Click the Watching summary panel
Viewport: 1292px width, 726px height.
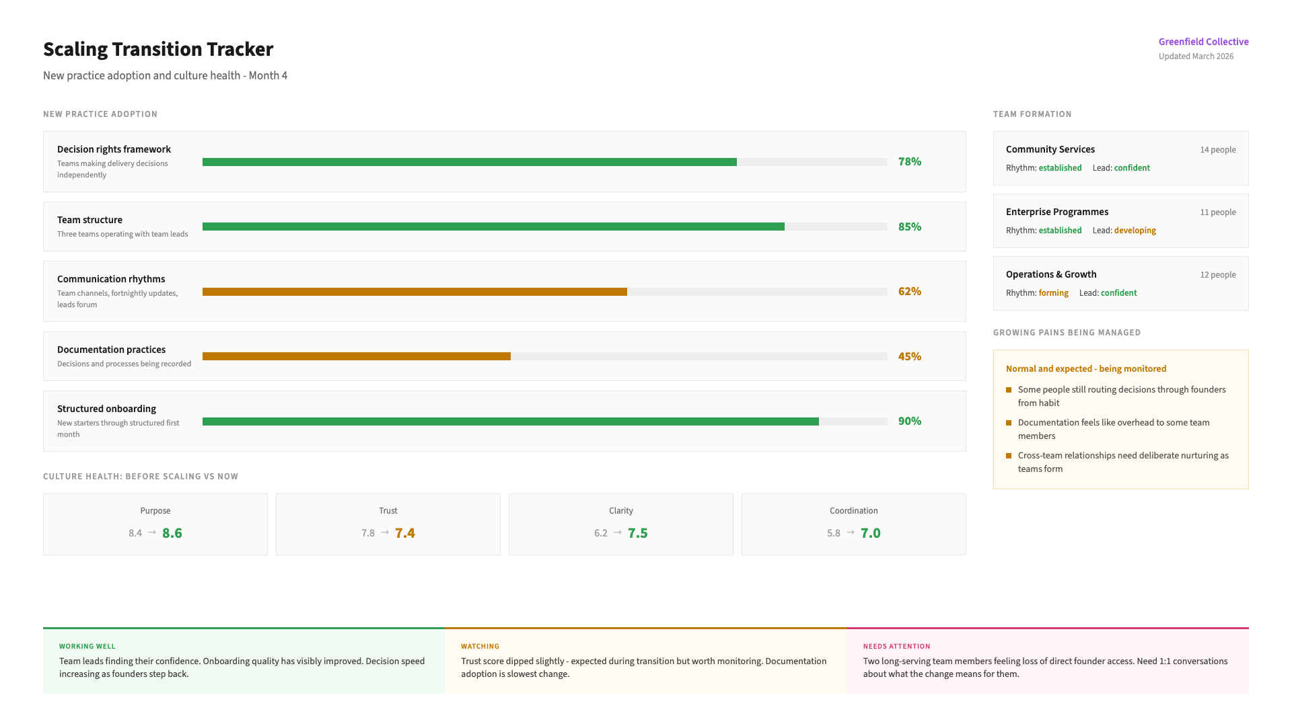coord(645,661)
